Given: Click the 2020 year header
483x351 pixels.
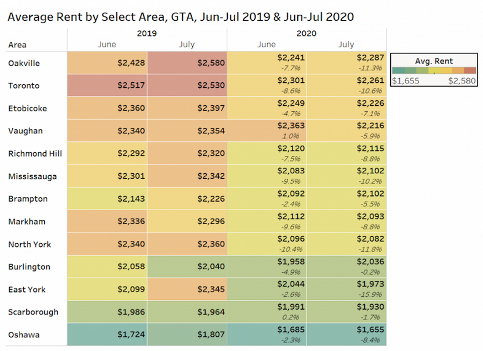Looking at the screenshot, I should coord(306,33).
